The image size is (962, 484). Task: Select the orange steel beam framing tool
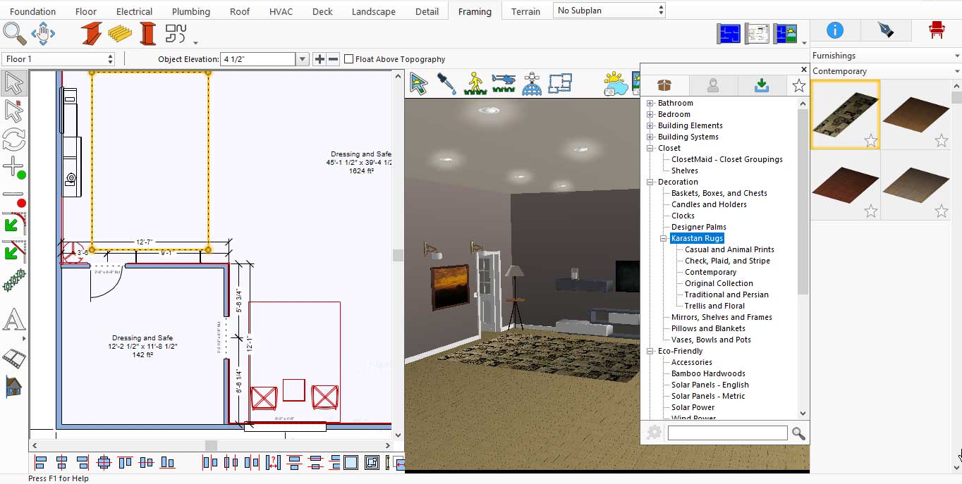(x=91, y=33)
